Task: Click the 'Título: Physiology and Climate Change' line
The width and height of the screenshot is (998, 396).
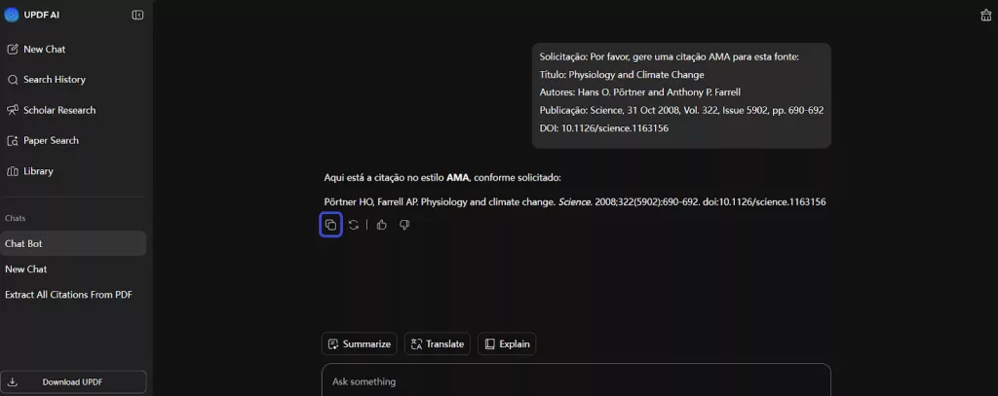Action: (622, 74)
